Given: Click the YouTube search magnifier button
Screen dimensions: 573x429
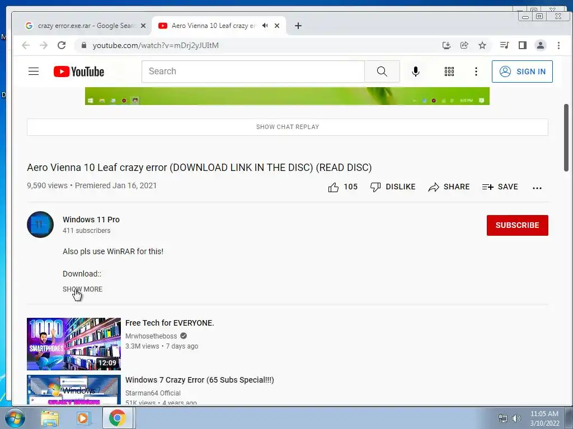Looking at the screenshot, I should coord(382,71).
